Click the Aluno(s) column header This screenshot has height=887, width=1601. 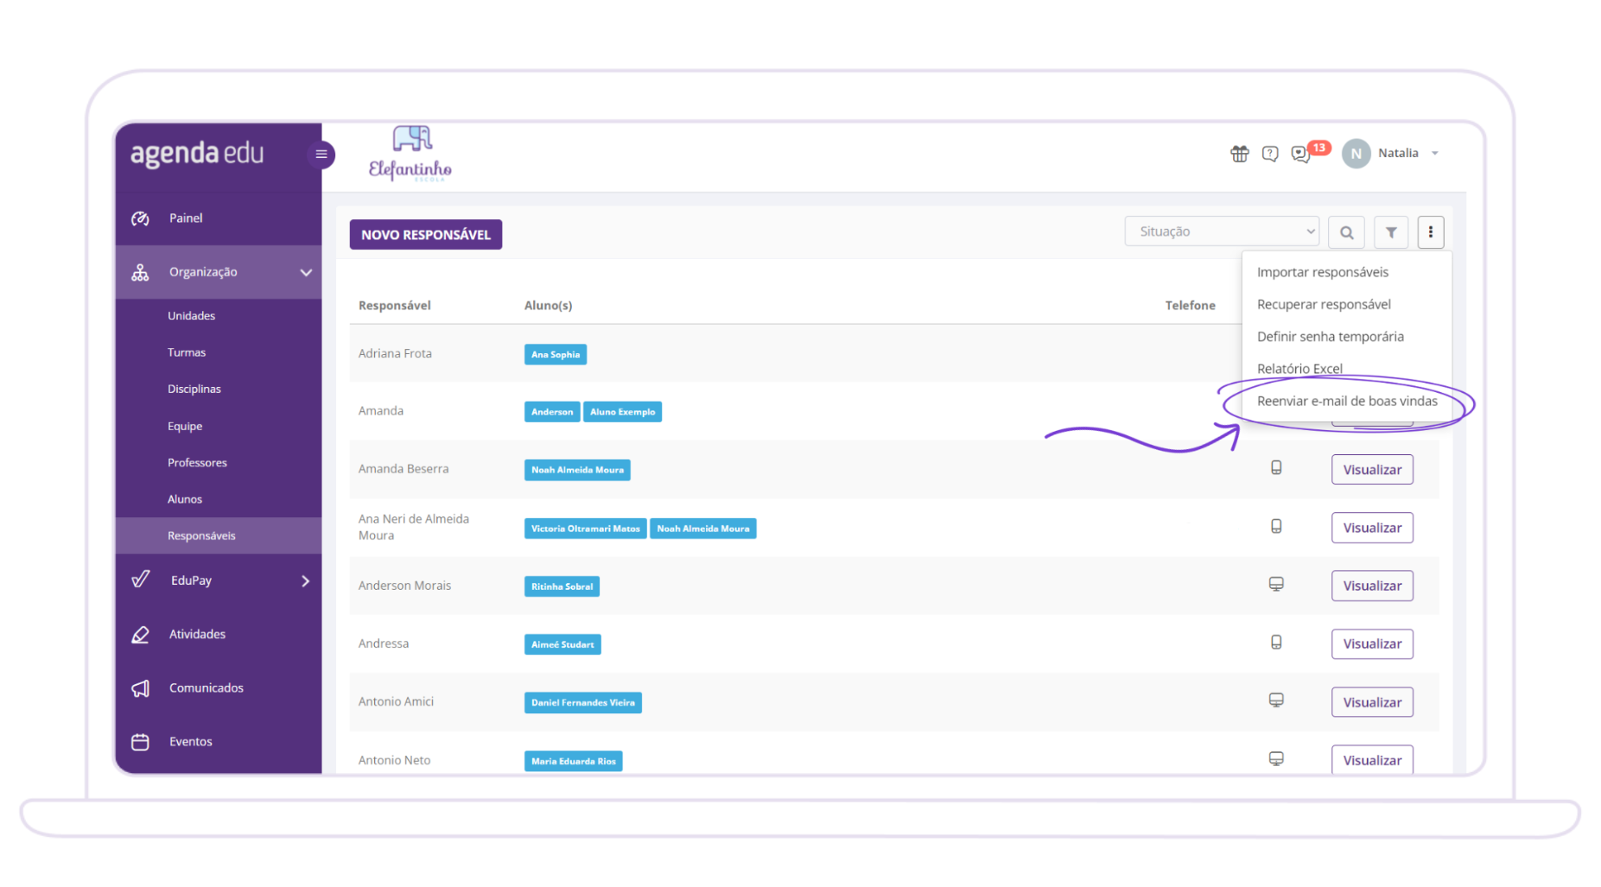click(548, 306)
